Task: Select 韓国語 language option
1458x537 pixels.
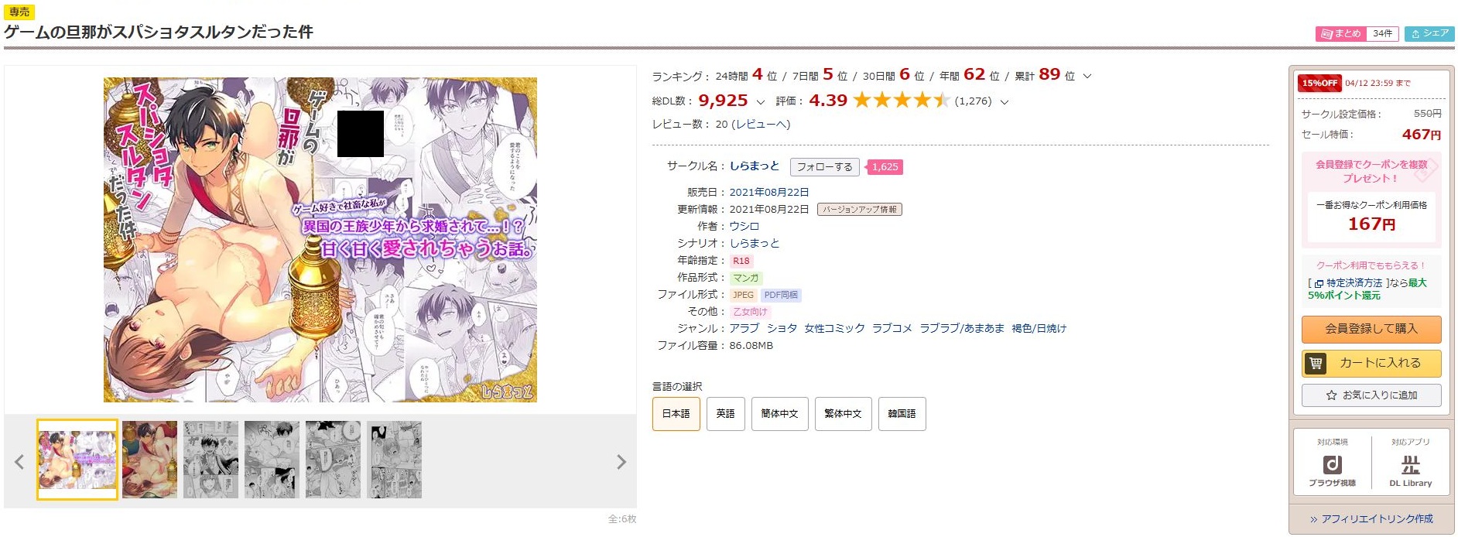Action: [902, 414]
